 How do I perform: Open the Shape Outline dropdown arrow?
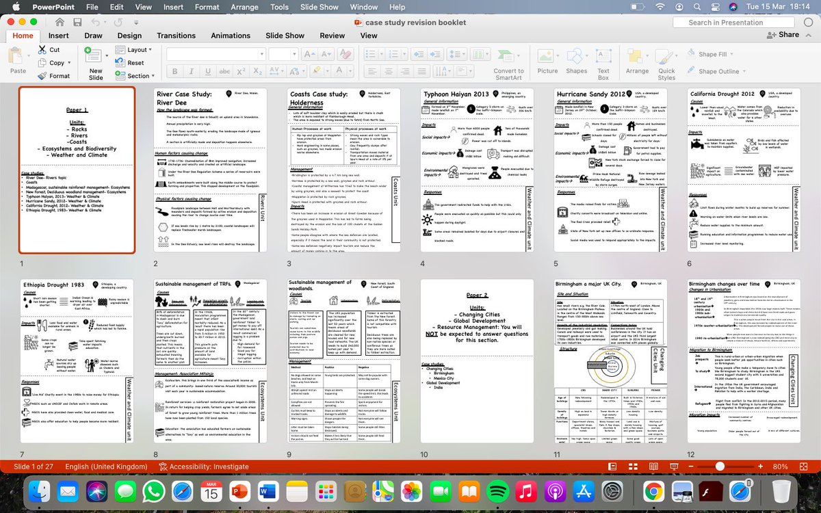tap(746, 71)
